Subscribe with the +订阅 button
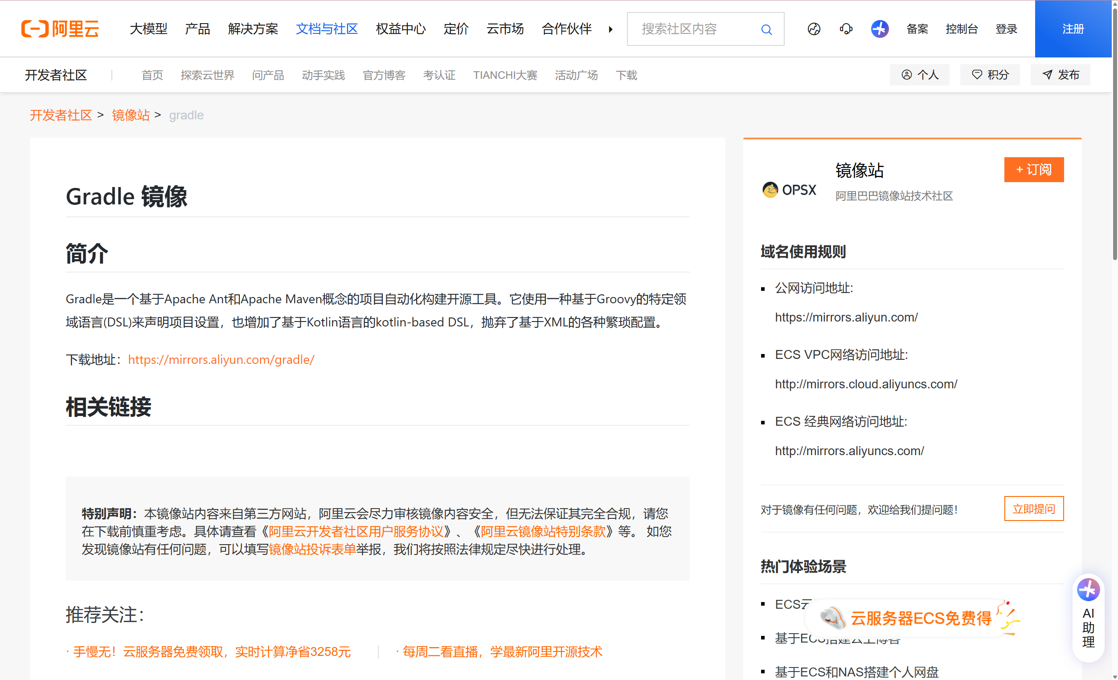This screenshot has width=1118, height=680. coord(1034,170)
